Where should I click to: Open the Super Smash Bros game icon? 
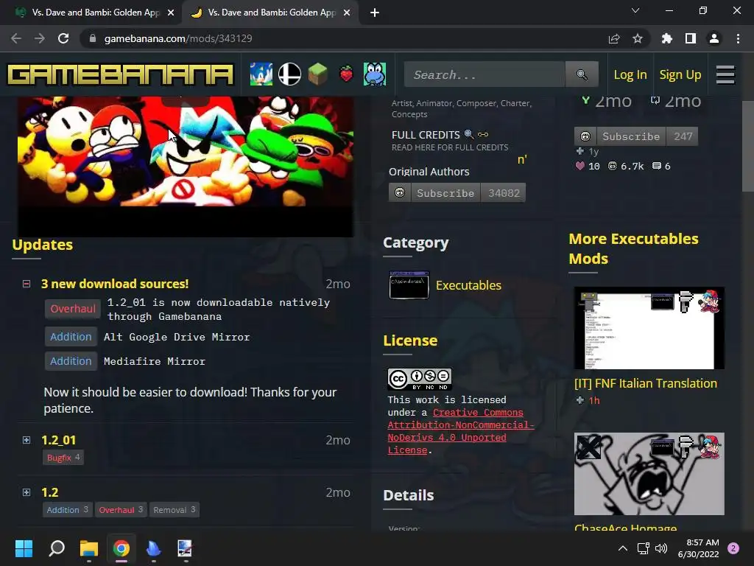289,74
